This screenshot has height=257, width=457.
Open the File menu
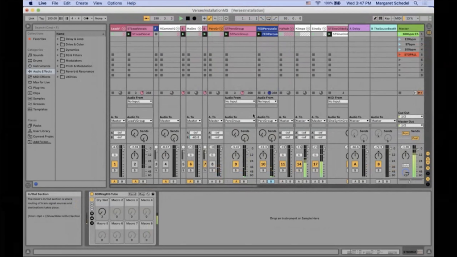coord(55,3)
